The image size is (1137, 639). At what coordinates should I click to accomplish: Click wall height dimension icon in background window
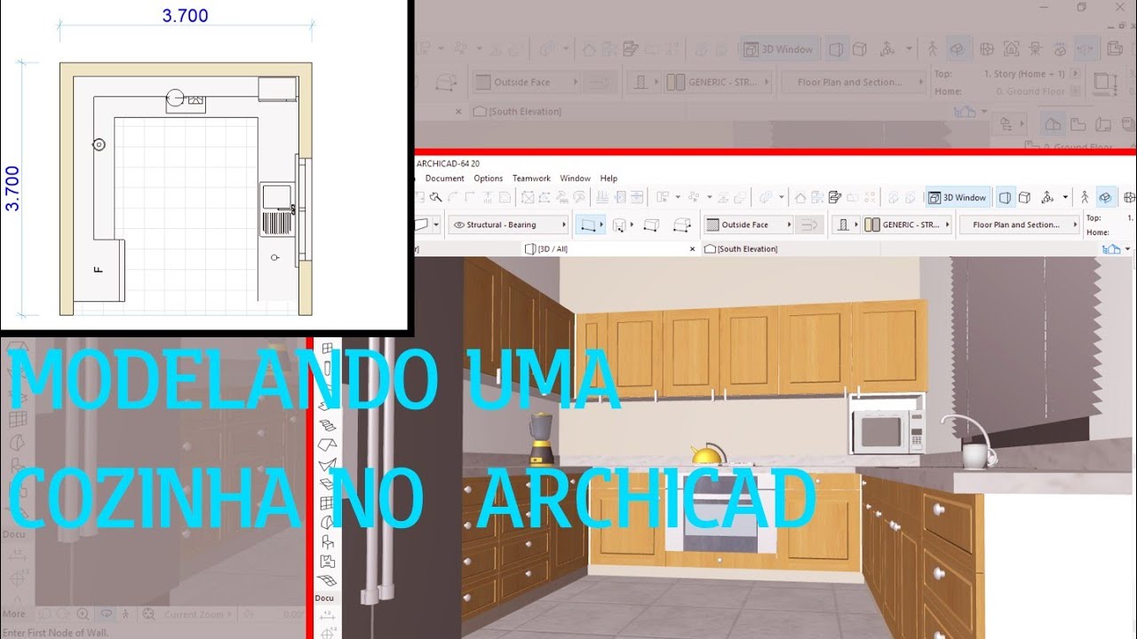pyautogui.click(x=1105, y=83)
